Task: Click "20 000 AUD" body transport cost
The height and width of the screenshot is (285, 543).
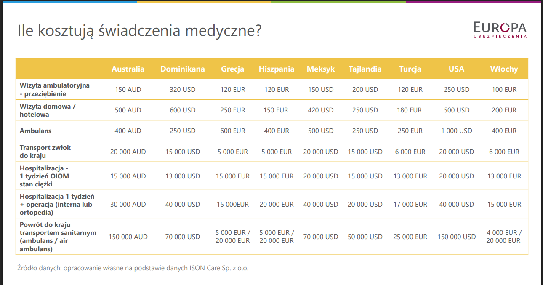Action: coord(128,152)
